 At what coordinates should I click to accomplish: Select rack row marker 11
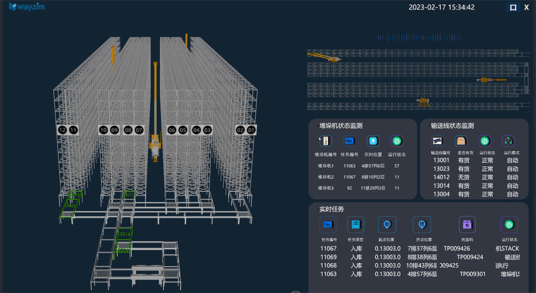pos(73,130)
